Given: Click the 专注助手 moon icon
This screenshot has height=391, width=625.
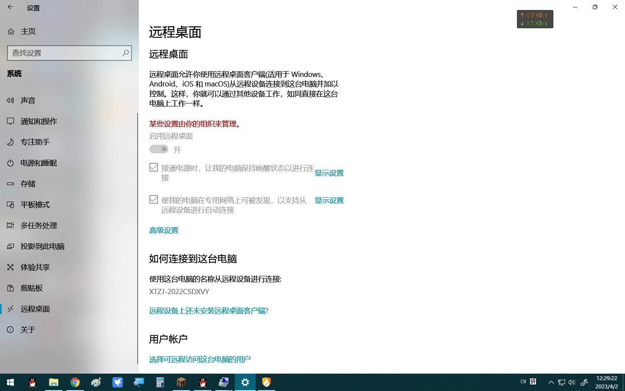Looking at the screenshot, I should 10,142.
